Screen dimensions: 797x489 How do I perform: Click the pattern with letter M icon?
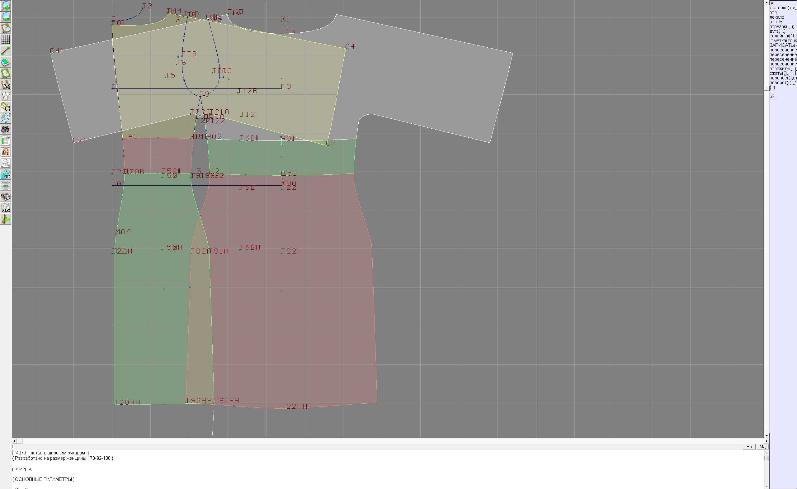pyautogui.click(x=6, y=84)
